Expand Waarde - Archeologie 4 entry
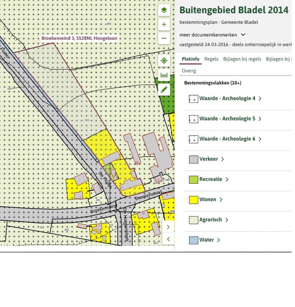 [227, 98]
